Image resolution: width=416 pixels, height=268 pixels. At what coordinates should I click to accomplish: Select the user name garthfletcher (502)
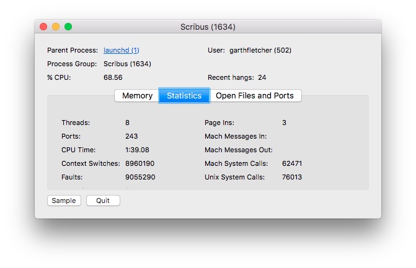pos(260,50)
